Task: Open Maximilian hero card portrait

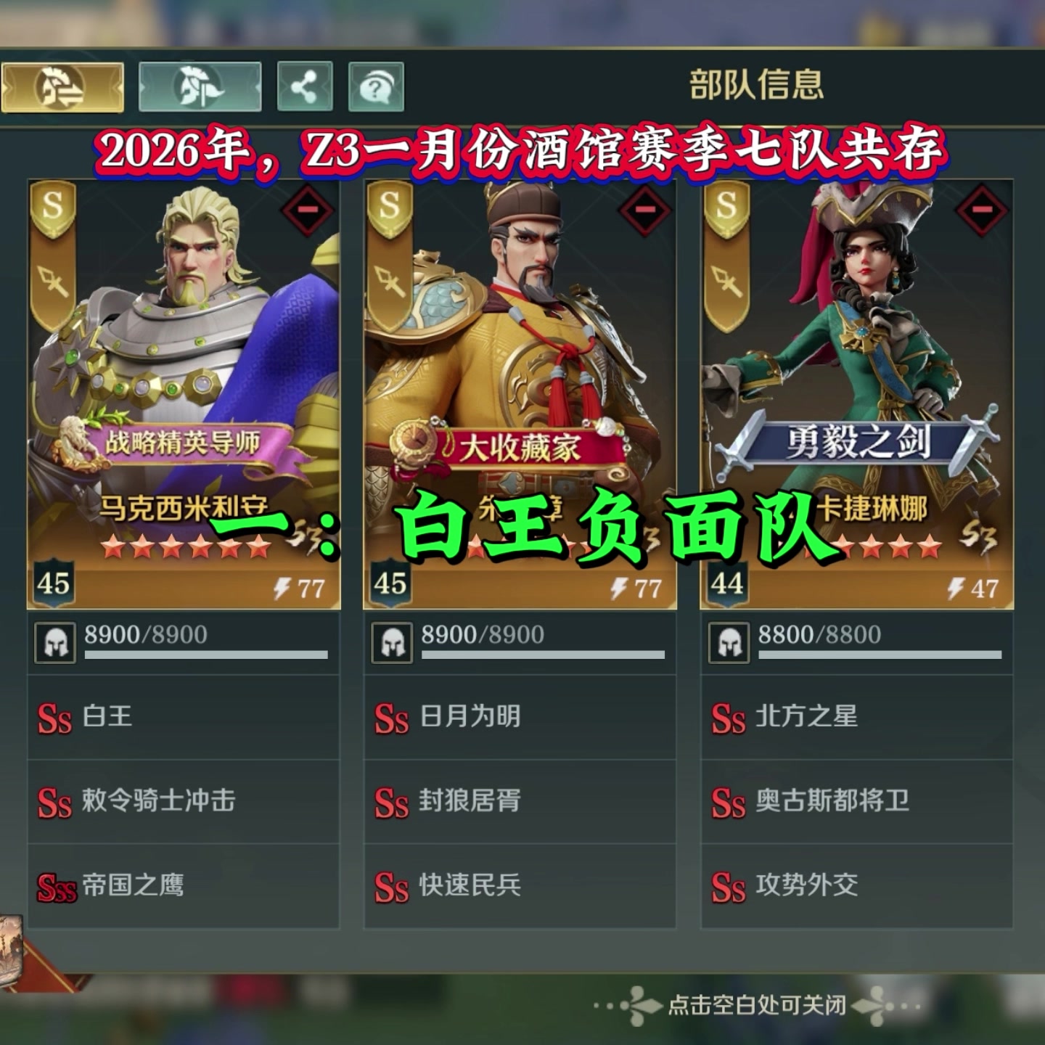Action: pyautogui.click(x=183, y=394)
